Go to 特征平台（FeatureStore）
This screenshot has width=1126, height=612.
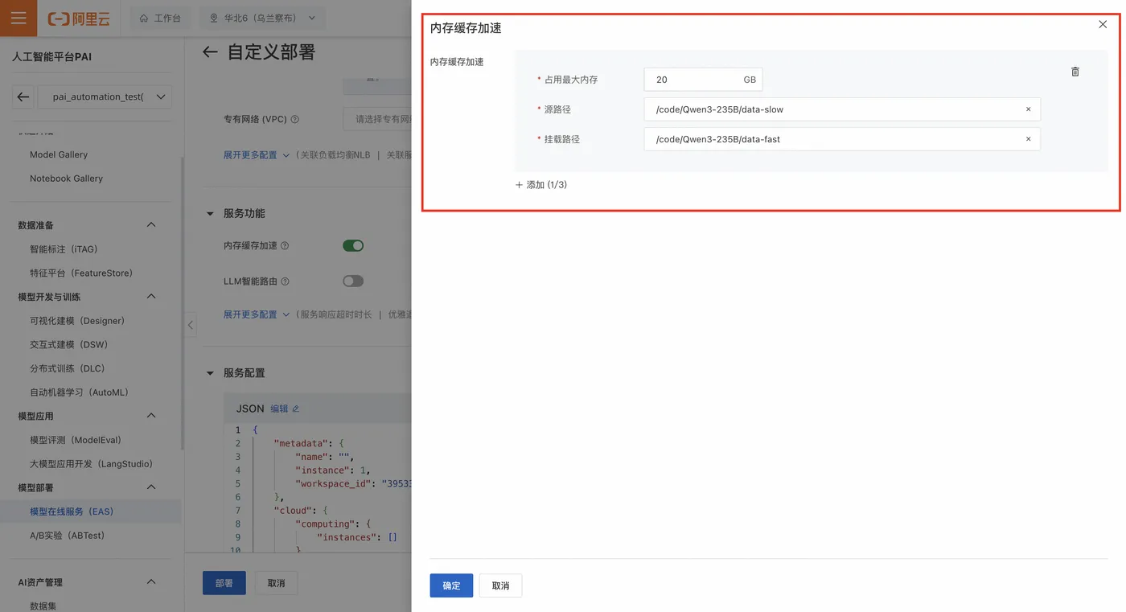[x=81, y=273]
